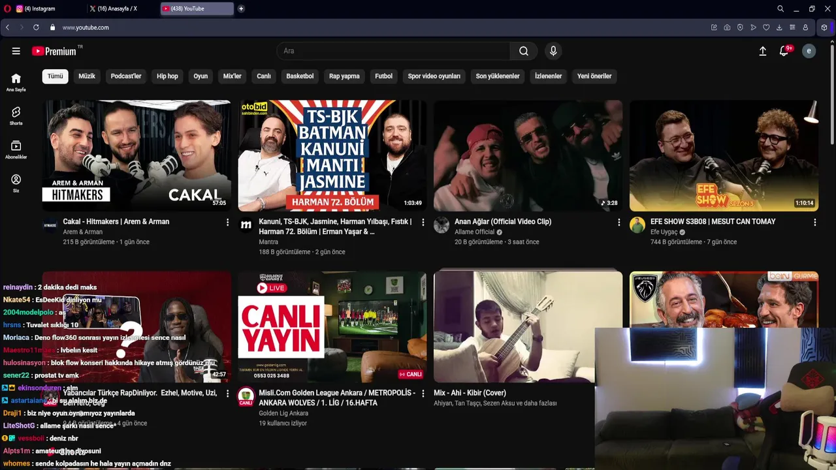Open Ana Sayfa in the sidebar
Image resolution: width=836 pixels, height=470 pixels.
(x=16, y=82)
